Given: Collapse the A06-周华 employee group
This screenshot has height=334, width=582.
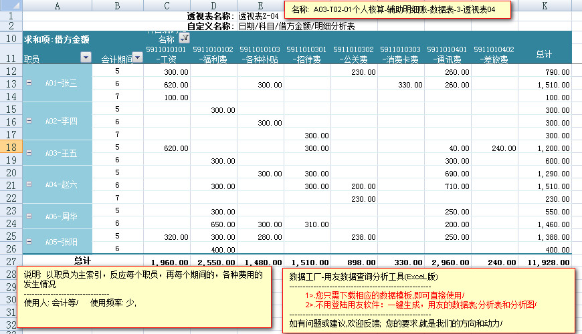Looking at the screenshot, I should click(29, 216).
